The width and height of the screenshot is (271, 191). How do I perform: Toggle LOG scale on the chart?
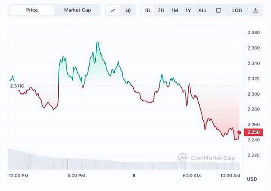pyautogui.click(x=237, y=10)
